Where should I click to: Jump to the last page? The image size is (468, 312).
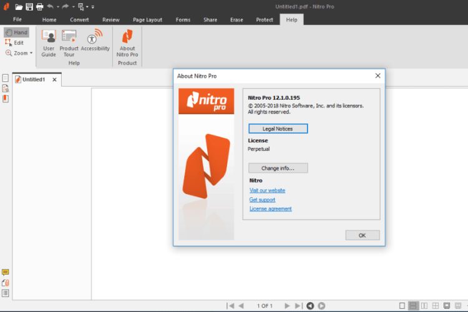pyautogui.click(x=298, y=306)
